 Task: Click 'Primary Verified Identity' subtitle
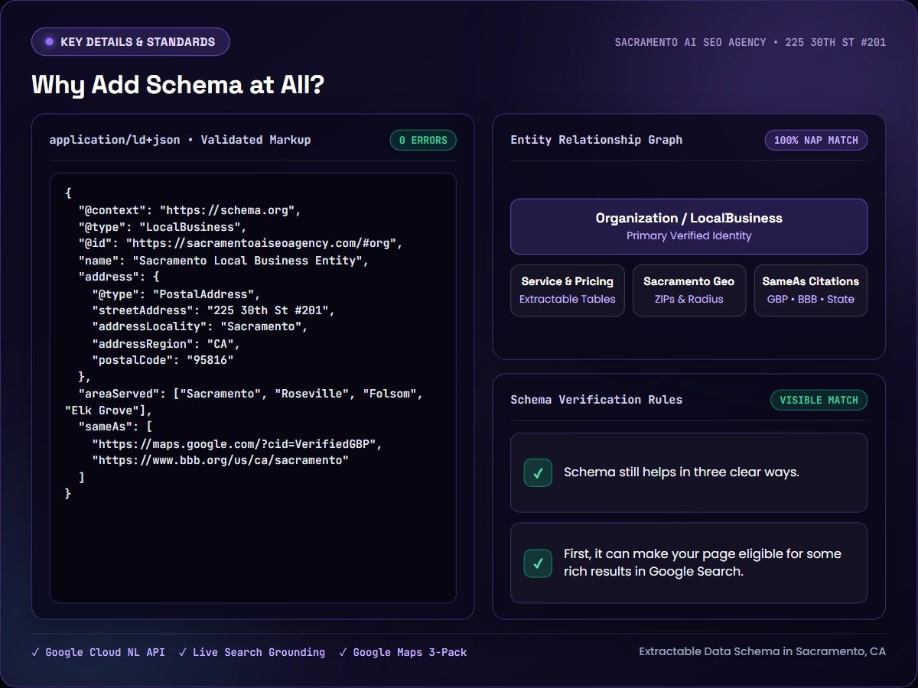coord(688,235)
